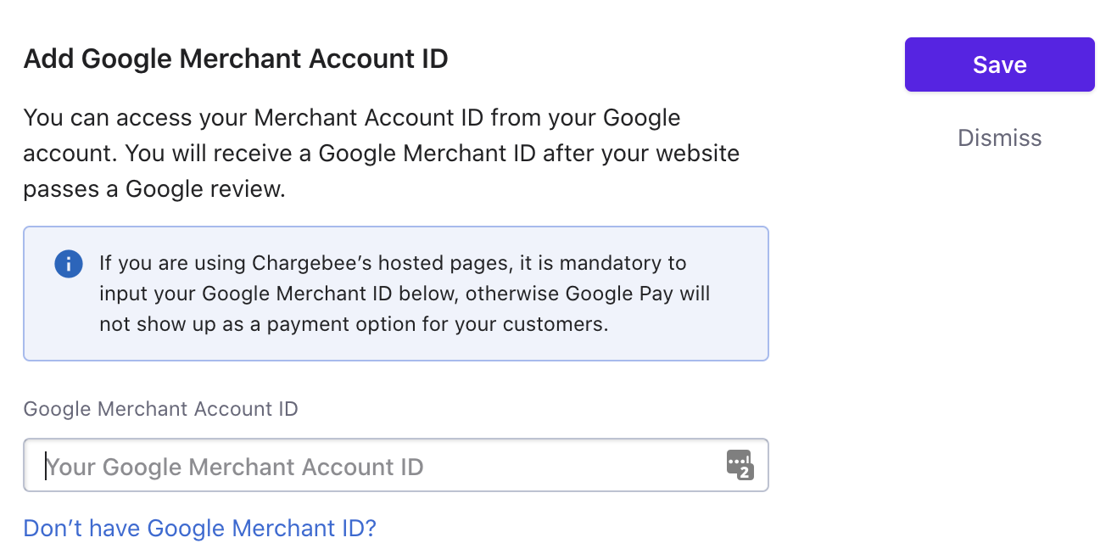Viewport: 1106px width, 560px height.
Task: Save the Google Merchant Account ID
Action: coord(999,64)
